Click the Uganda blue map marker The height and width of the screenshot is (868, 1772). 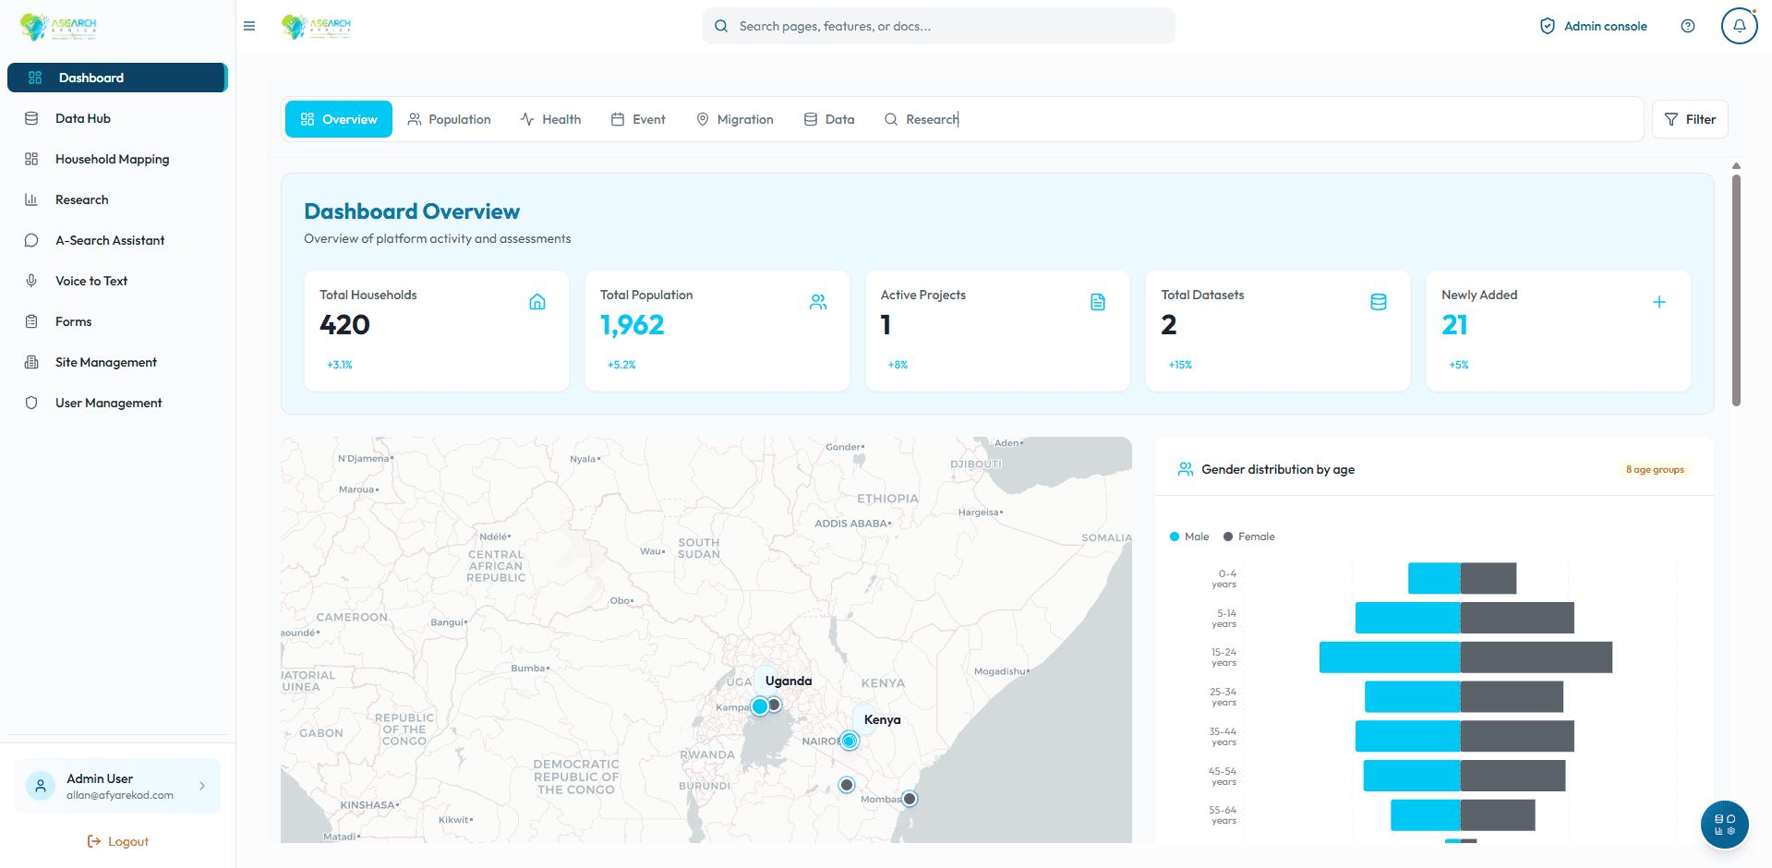tap(760, 706)
